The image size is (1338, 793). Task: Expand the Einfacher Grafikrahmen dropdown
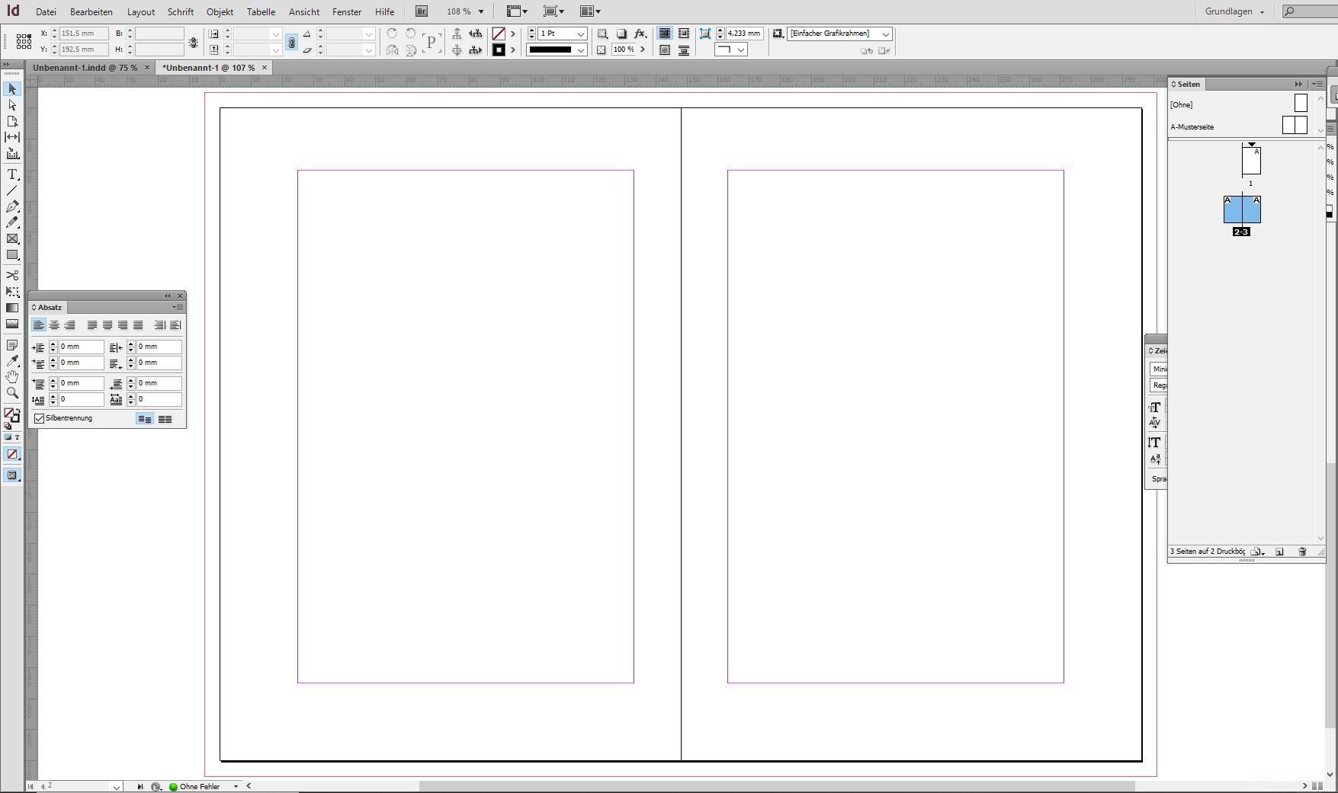(x=885, y=34)
